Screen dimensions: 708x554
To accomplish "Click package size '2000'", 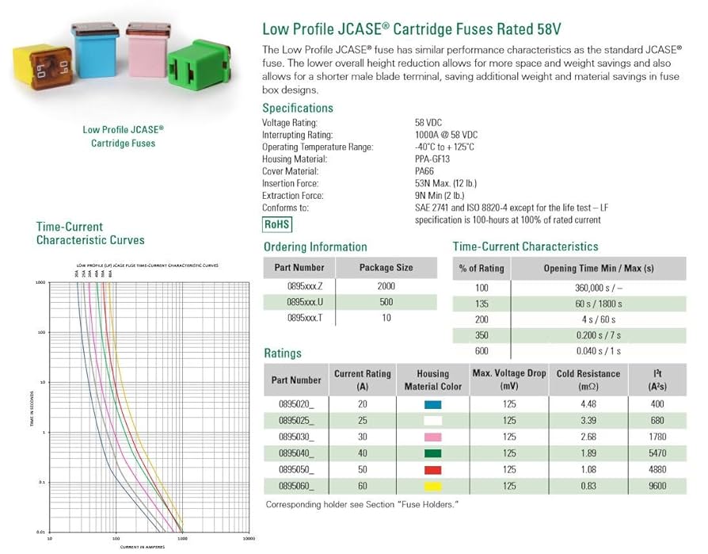I will coord(386,286).
